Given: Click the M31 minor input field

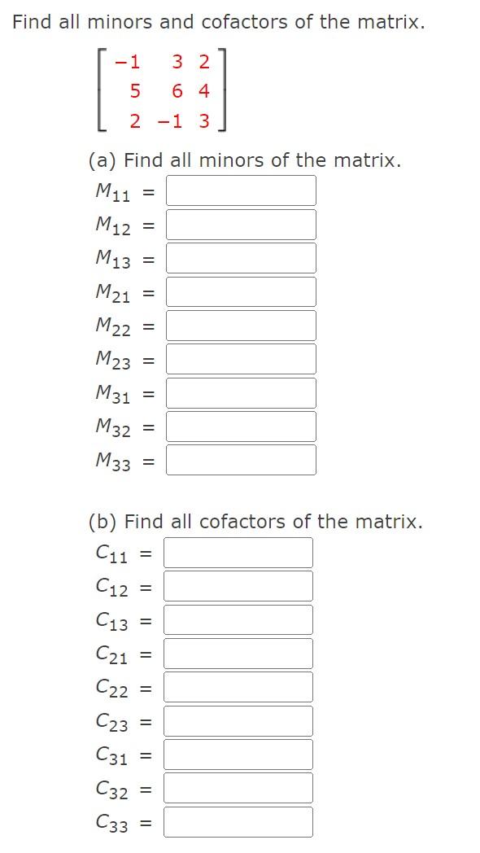Looking at the screenshot, I should [x=241, y=392].
